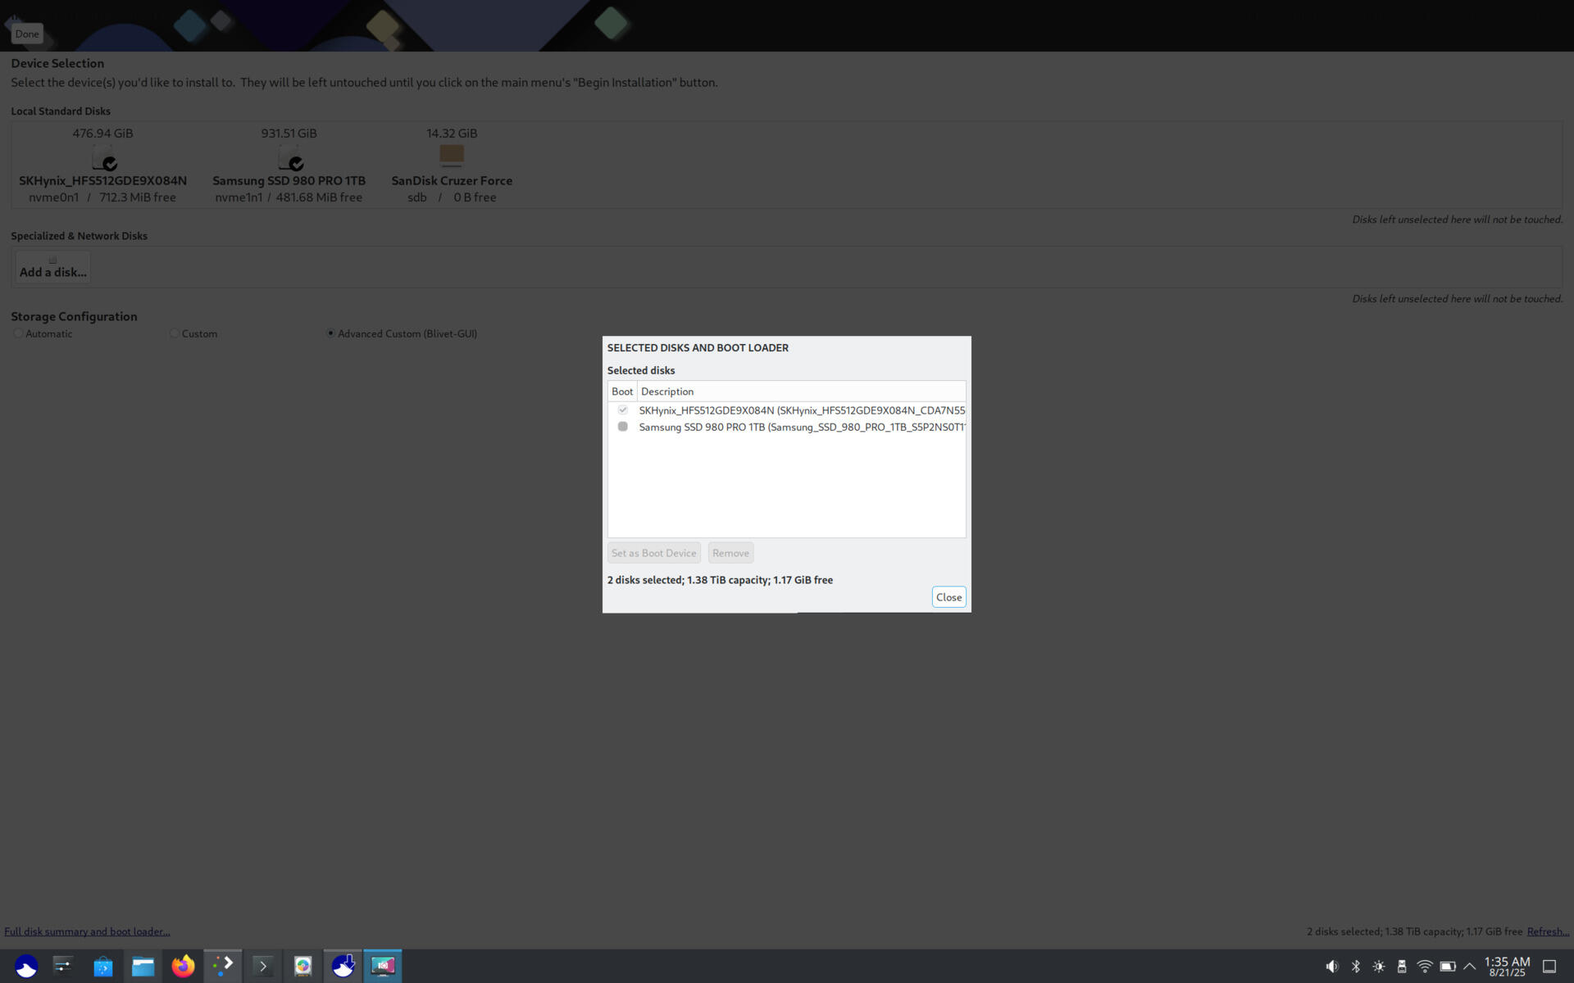Open Discover software store icon
The image size is (1574, 983).
coord(103,967)
